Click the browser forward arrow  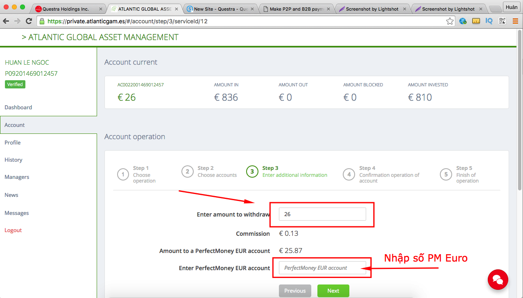pyautogui.click(x=17, y=21)
